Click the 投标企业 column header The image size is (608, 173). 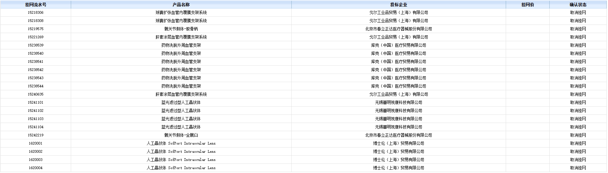click(399, 5)
